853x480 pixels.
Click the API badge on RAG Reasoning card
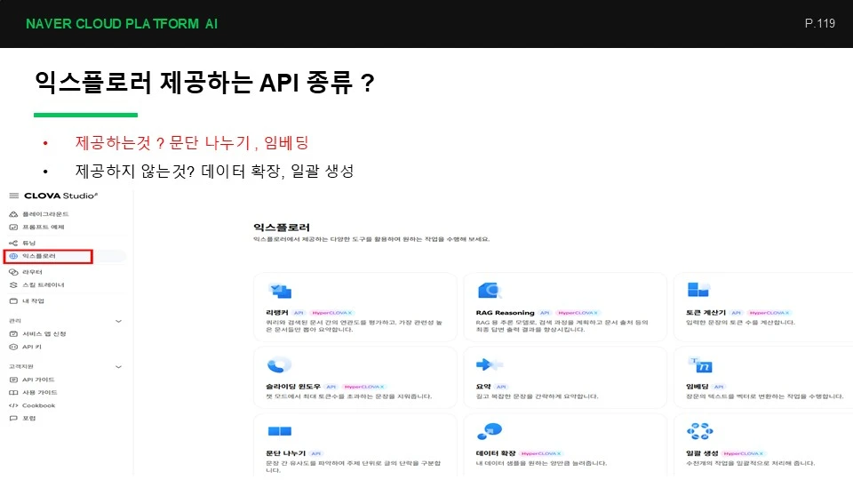[x=545, y=313]
